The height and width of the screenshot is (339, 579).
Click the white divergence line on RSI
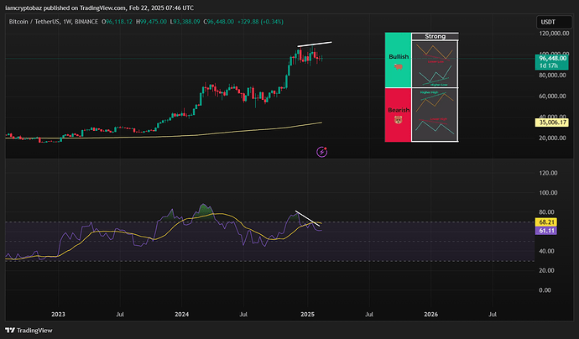tap(307, 218)
